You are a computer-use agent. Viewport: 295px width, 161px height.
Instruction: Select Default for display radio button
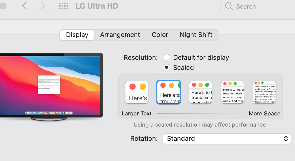pyautogui.click(x=167, y=57)
